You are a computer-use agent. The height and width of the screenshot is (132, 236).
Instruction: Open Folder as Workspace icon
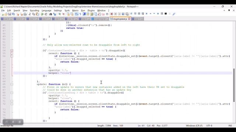(103, 14)
